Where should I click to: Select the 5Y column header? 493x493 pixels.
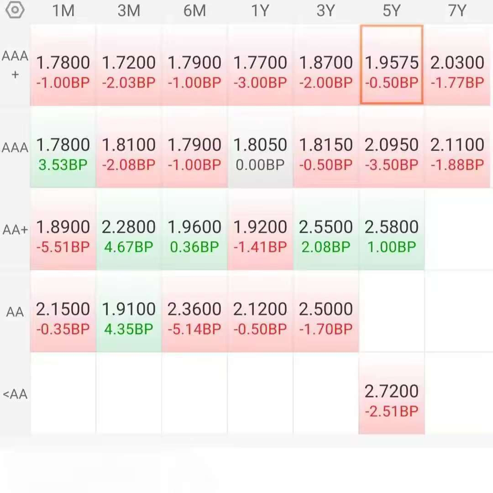point(392,10)
